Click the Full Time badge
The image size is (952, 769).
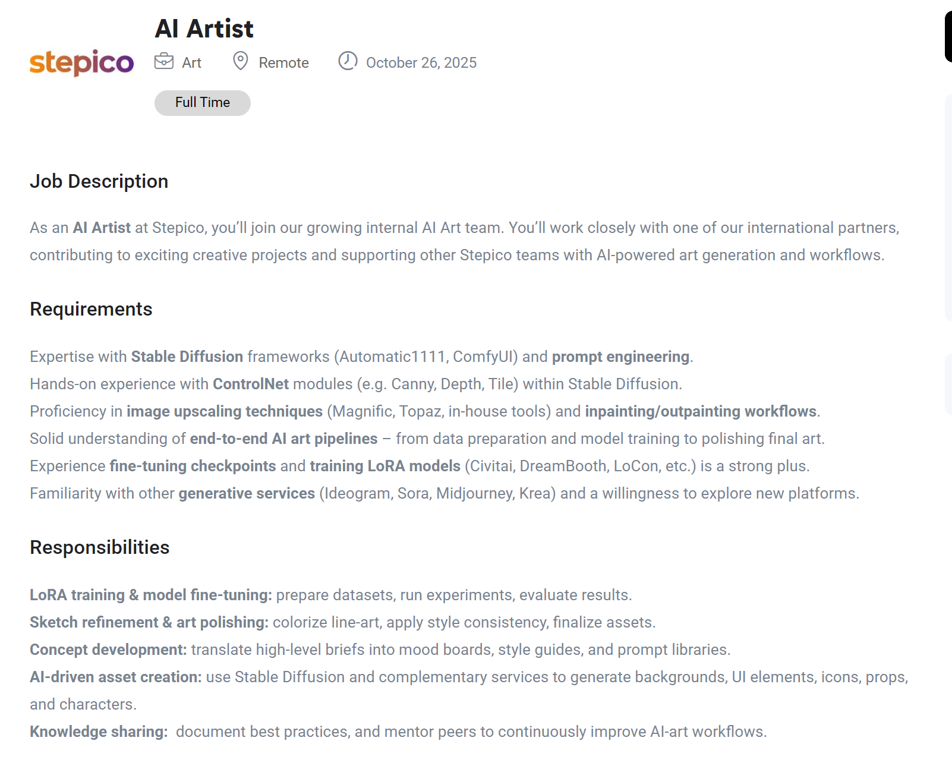(202, 103)
